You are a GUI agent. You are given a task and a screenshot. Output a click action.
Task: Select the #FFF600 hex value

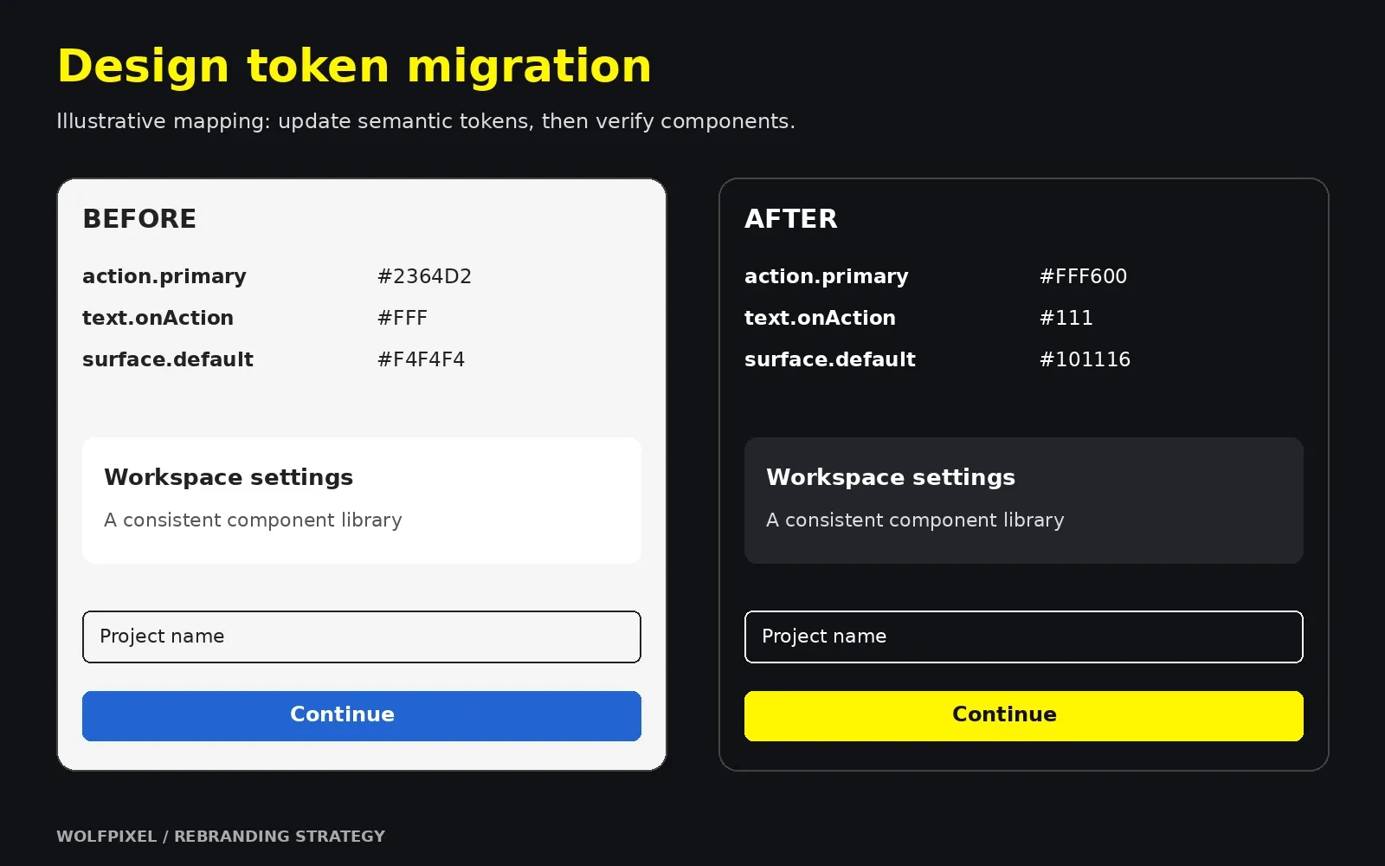(x=1083, y=276)
